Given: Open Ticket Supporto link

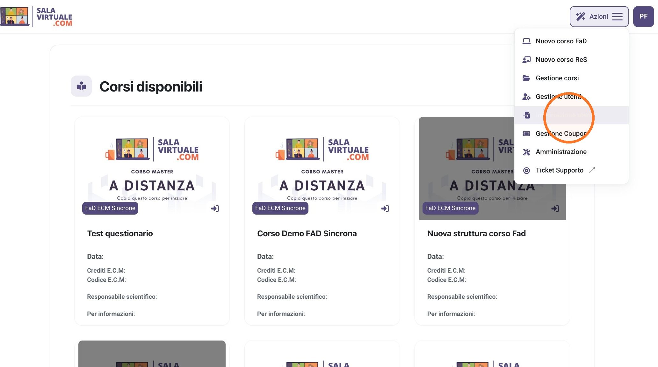Looking at the screenshot, I should (571, 170).
